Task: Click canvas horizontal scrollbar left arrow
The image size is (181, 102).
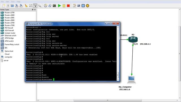Action: pos(38,100)
